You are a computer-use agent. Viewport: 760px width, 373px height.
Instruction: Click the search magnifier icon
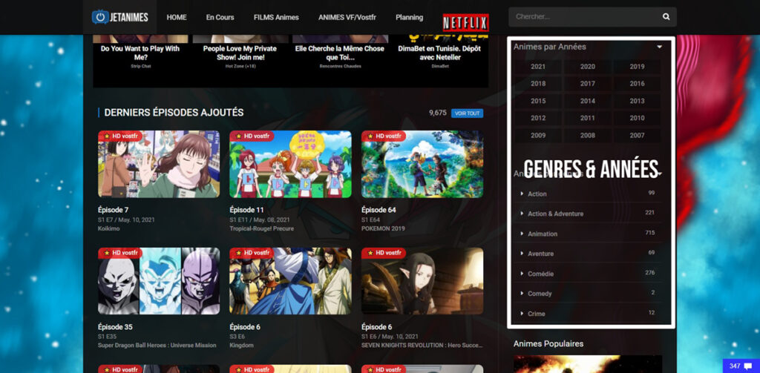pyautogui.click(x=666, y=17)
